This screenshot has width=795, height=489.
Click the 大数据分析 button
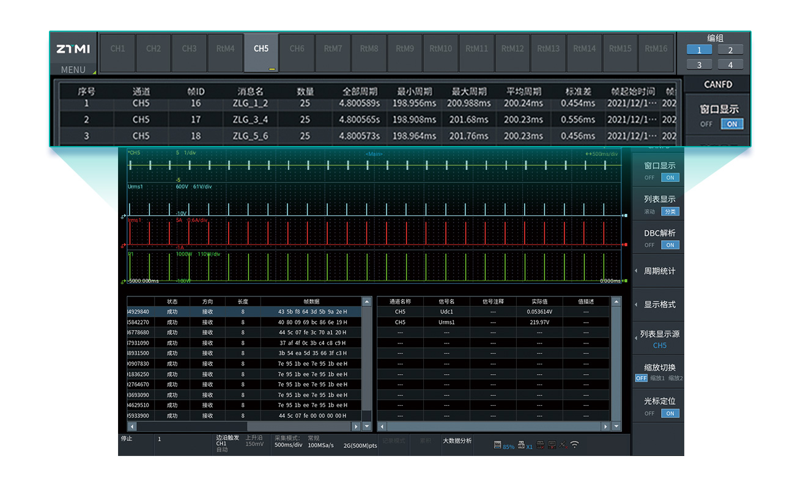click(x=457, y=441)
